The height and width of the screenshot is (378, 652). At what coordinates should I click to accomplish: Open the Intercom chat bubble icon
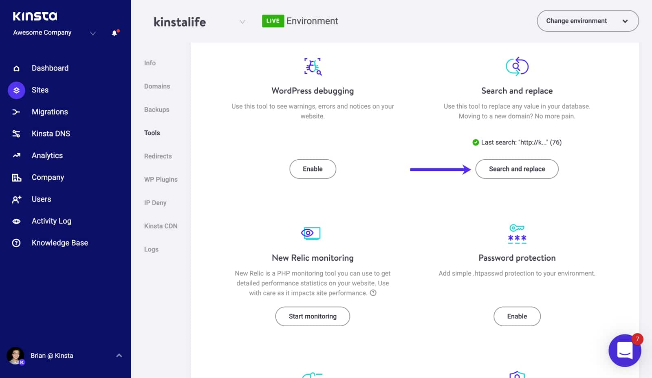click(x=625, y=351)
